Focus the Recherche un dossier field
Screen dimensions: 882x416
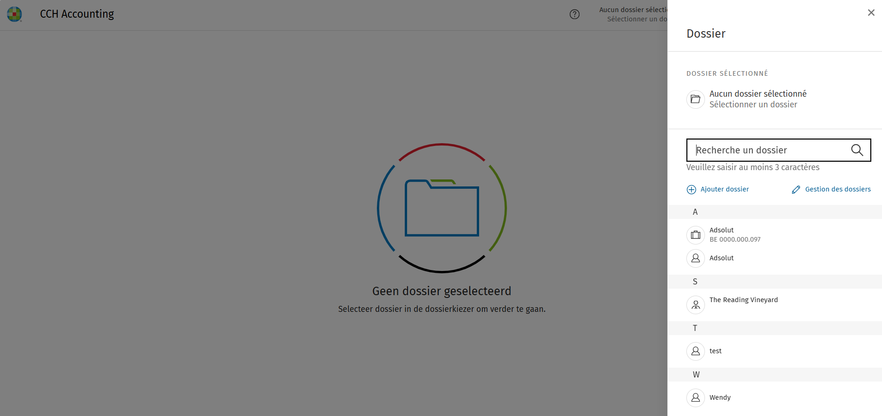pos(778,150)
